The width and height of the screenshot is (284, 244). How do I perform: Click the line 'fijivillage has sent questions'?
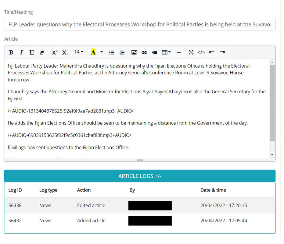click(x=68, y=147)
